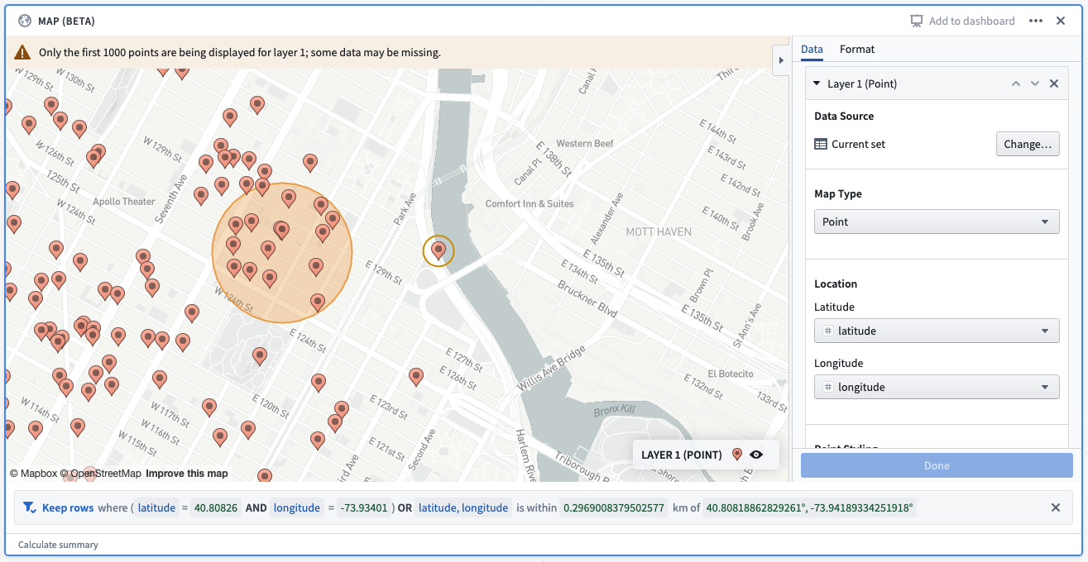Click Add to dashboard

[x=962, y=21]
